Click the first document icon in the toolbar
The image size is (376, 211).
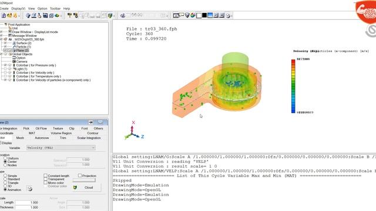point(4,16)
